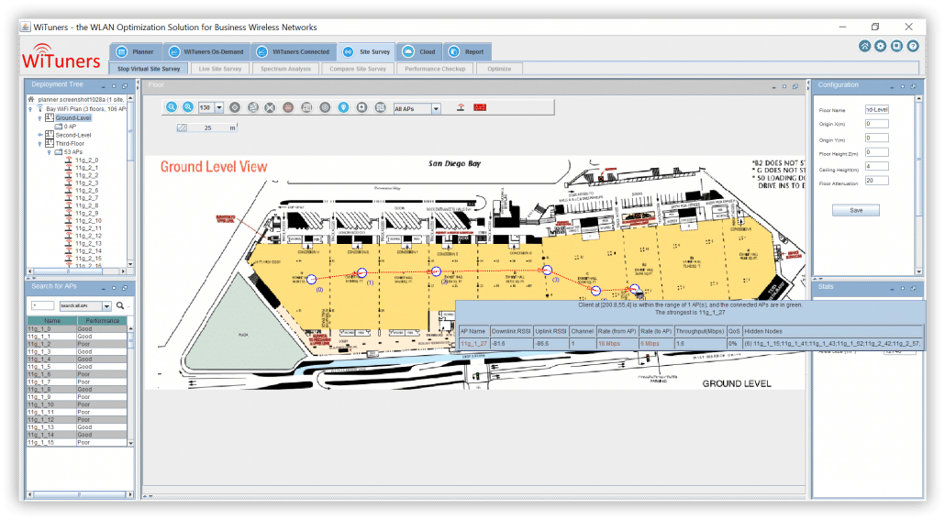Viewport: 945px width, 520px height.
Task: Click the search magnifier icon in Search for APs
Action: (120, 305)
